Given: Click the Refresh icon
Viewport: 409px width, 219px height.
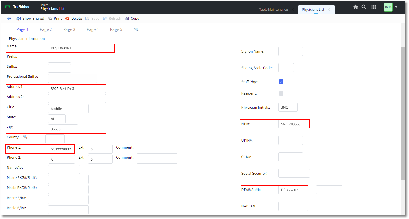Looking at the screenshot, I should click(x=105, y=19).
